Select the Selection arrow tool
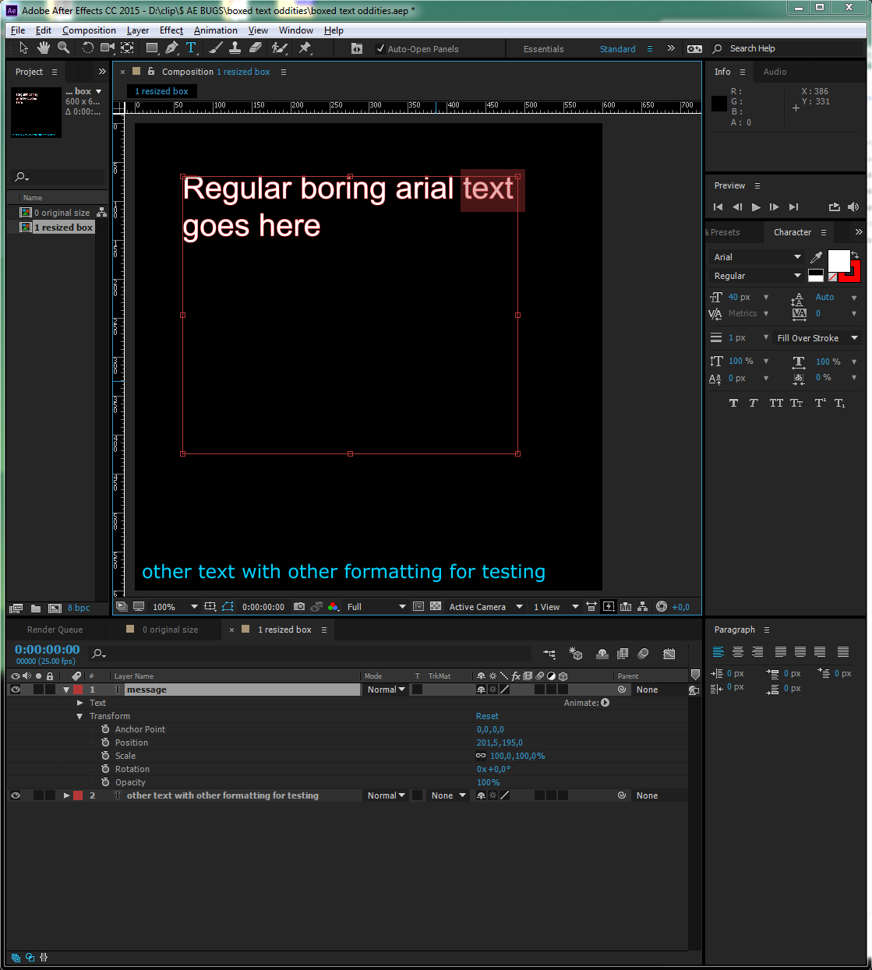Image resolution: width=872 pixels, height=970 pixels. (x=23, y=48)
